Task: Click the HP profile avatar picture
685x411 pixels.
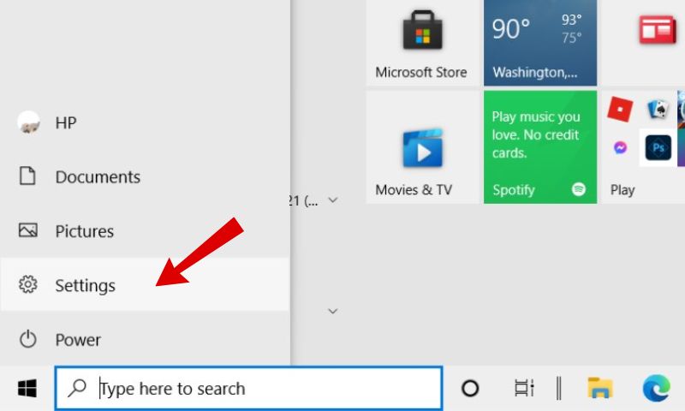Action: pyautogui.click(x=29, y=122)
